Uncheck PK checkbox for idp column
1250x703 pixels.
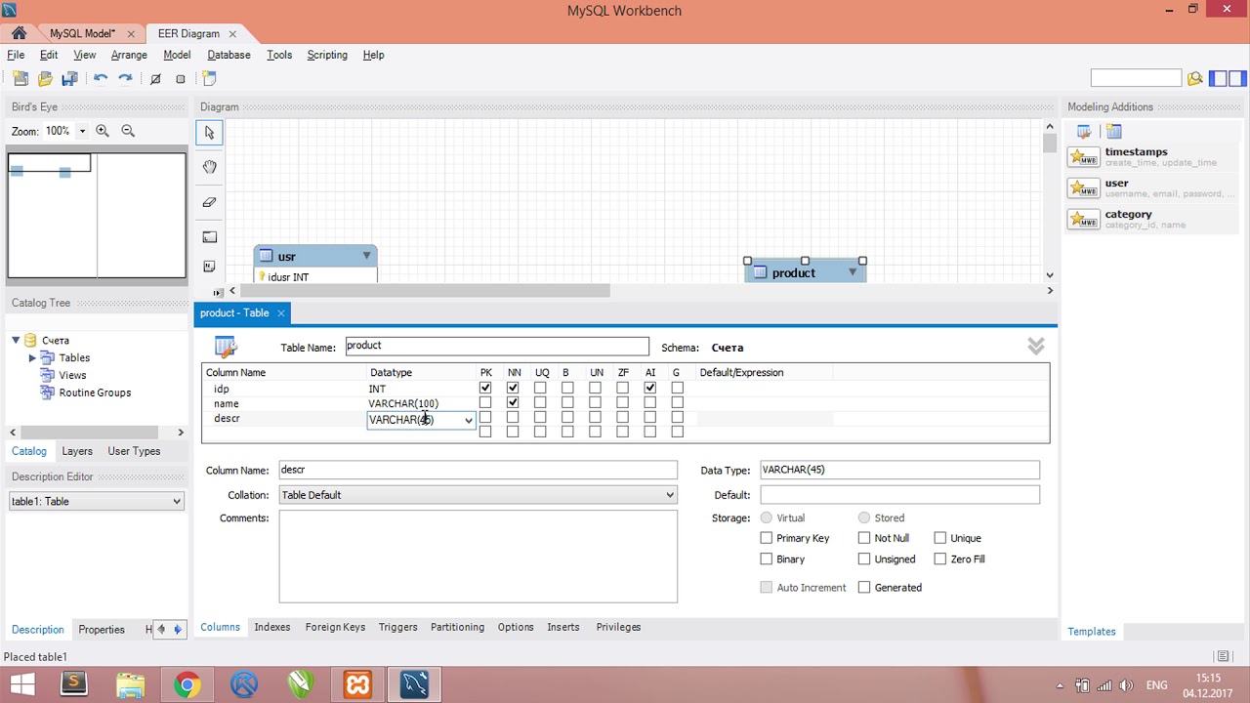(485, 389)
